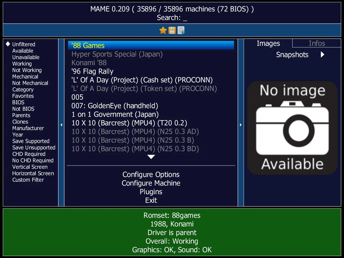Select Exit from the menu
The image size is (344, 258).
coord(151,200)
